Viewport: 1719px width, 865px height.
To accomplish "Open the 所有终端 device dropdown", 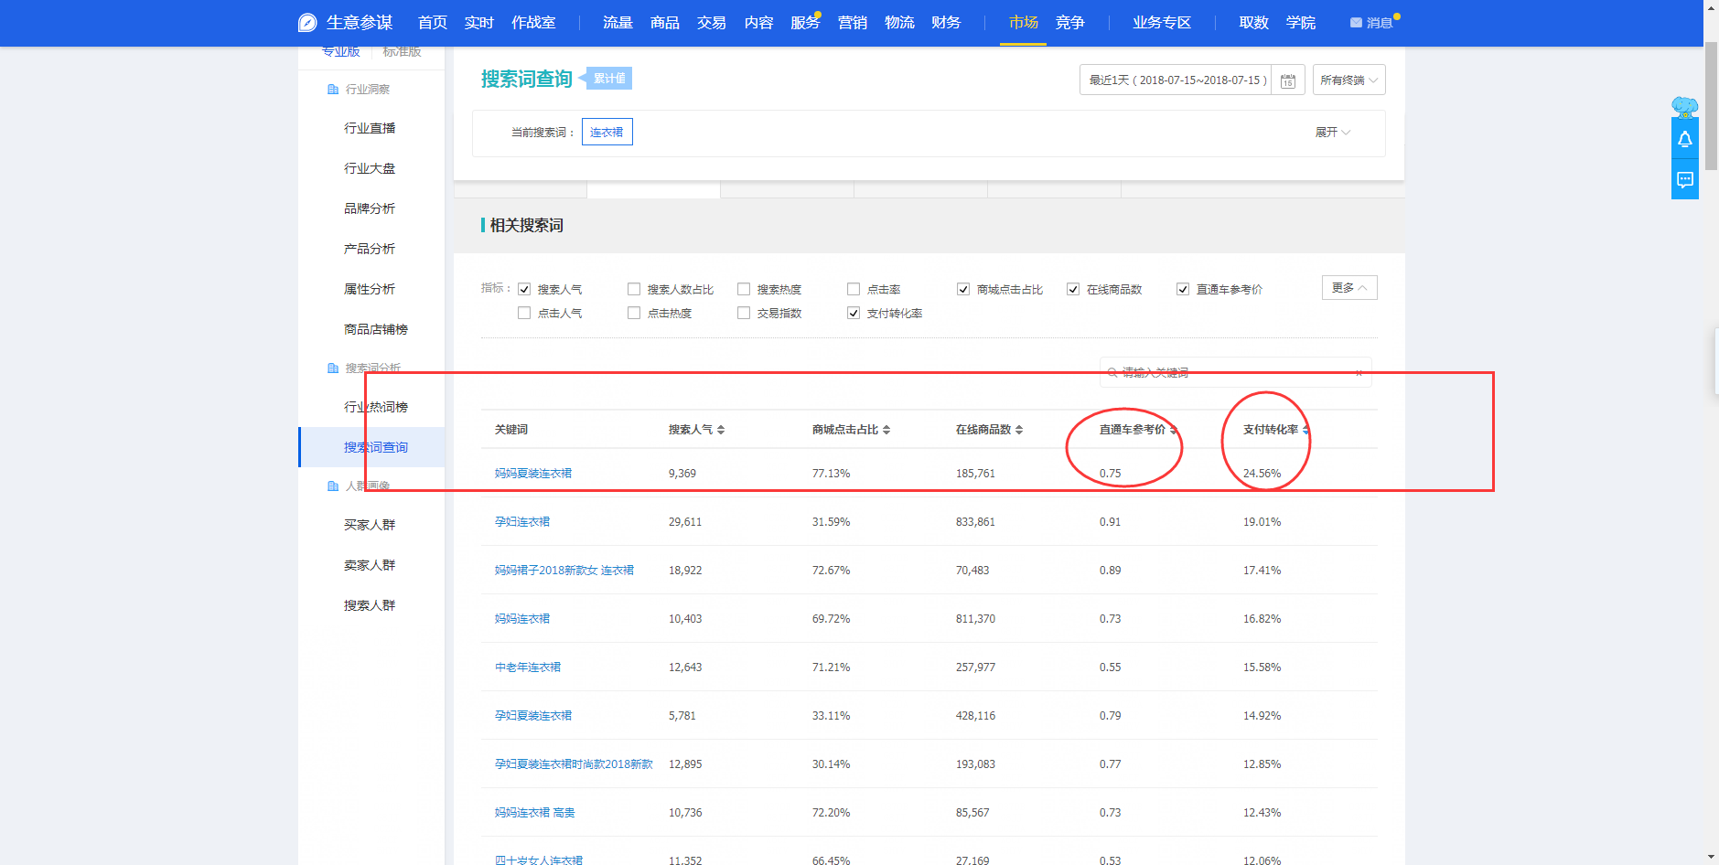I will pos(1348,80).
